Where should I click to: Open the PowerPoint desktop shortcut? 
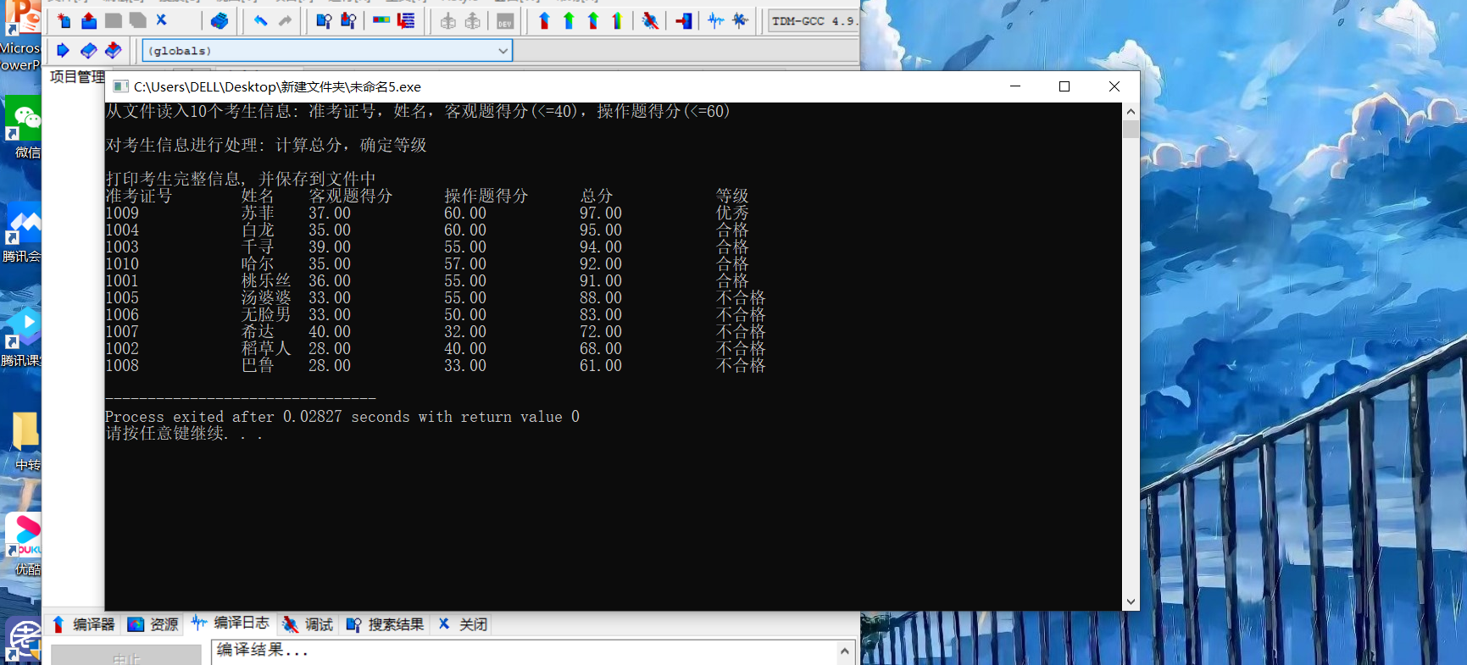coord(21,37)
